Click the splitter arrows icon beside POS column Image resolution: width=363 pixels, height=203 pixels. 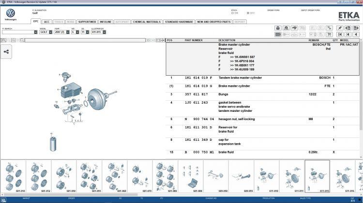[x=163, y=41]
